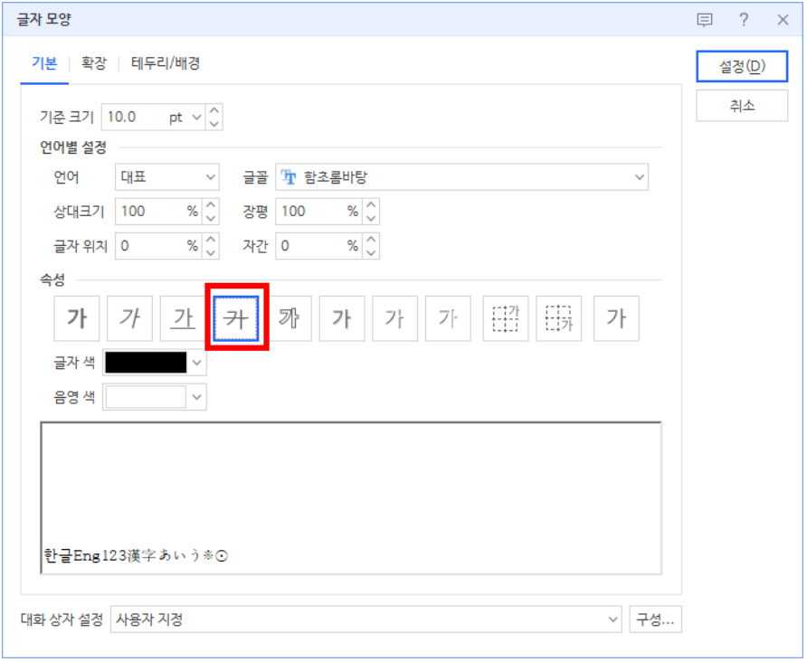Decrease 자간 with the down arrow

(x=371, y=252)
